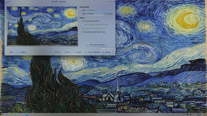
Task: Expand the Save As arrow menu
Action: (113, 52)
